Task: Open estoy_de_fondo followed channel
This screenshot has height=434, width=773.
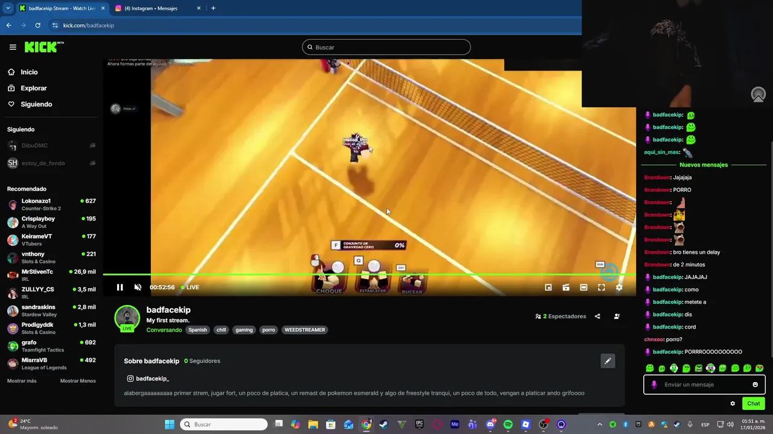Action: (51, 163)
